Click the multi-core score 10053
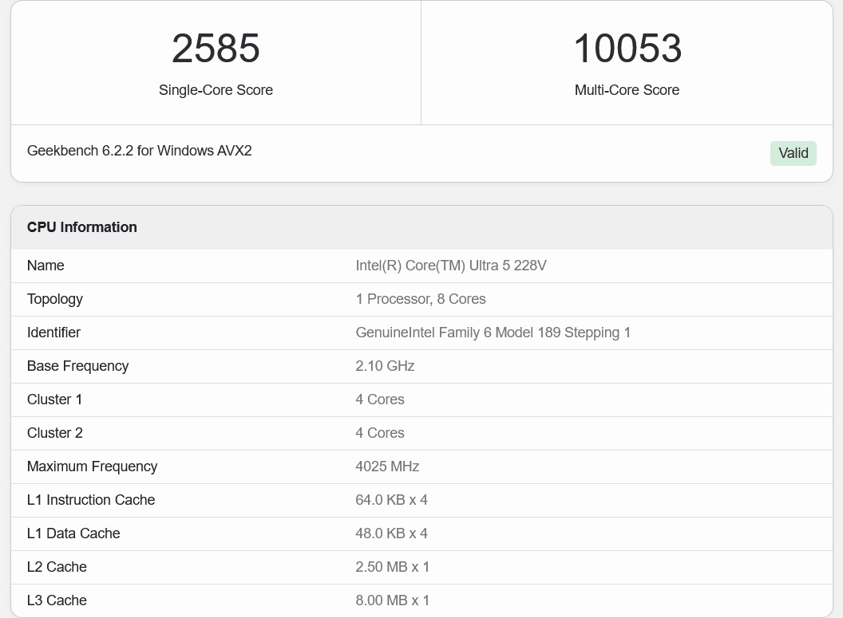 tap(627, 49)
